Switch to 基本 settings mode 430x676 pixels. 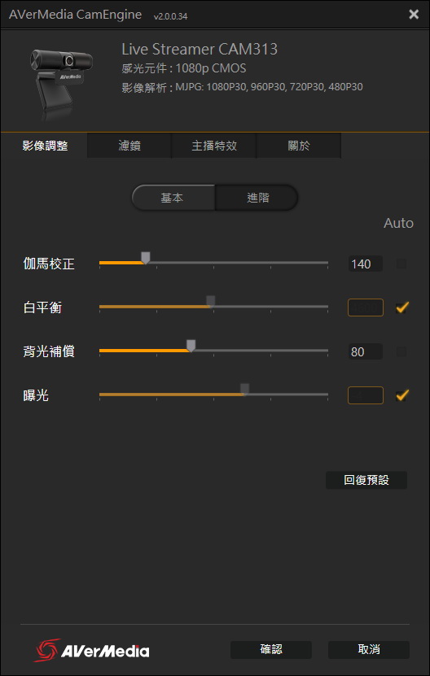pyautogui.click(x=173, y=198)
